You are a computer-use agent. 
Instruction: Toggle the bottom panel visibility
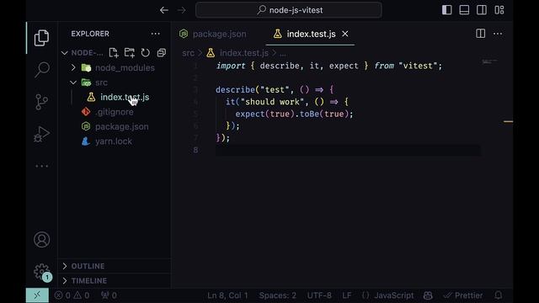point(464,10)
